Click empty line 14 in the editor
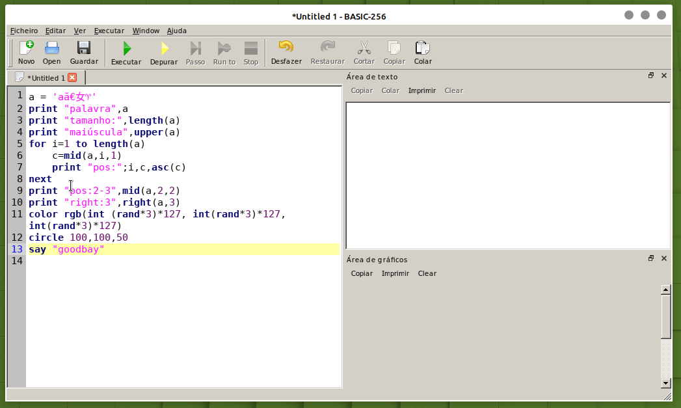This screenshot has width=681, height=408. pos(182,261)
